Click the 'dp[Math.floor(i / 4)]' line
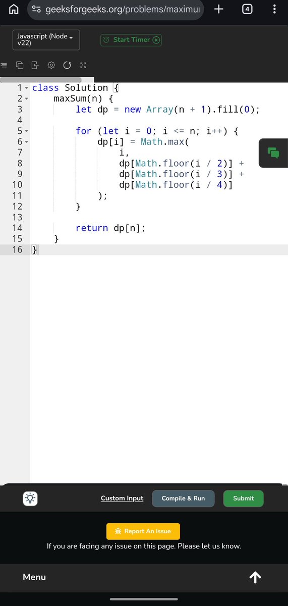The height and width of the screenshot is (606, 288). coord(176,185)
